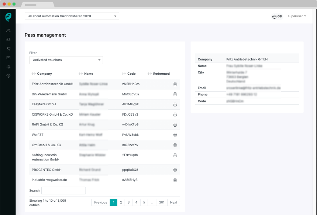Sort table by Code column
The width and height of the screenshot is (317, 215).
[128, 74]
